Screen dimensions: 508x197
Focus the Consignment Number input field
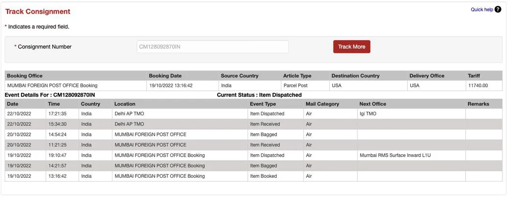click(x=212, y=47)
